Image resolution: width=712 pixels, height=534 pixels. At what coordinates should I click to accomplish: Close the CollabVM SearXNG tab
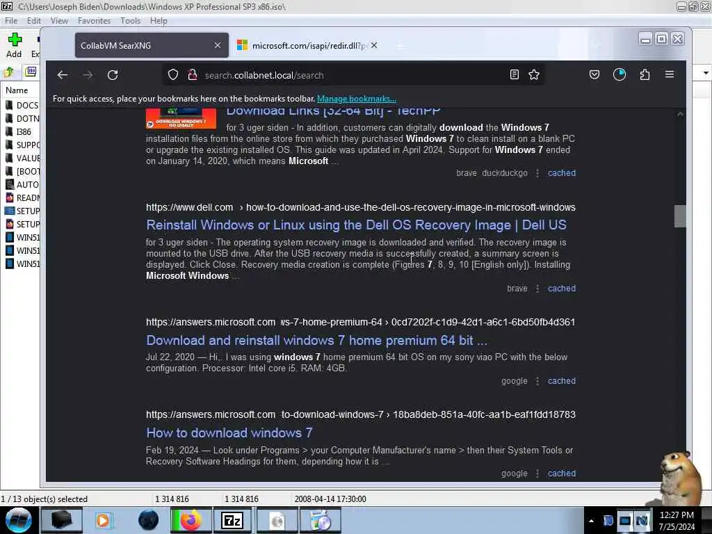218,45
